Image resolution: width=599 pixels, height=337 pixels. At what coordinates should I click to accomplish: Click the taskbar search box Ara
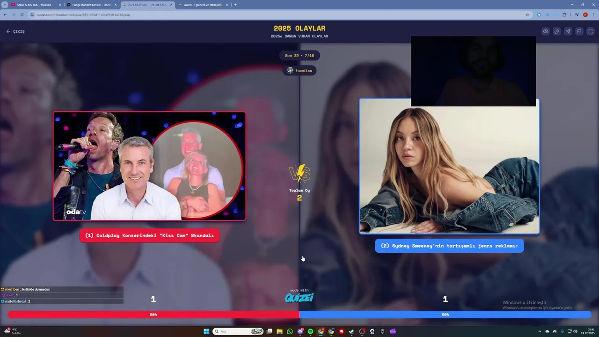click(238, 331)
